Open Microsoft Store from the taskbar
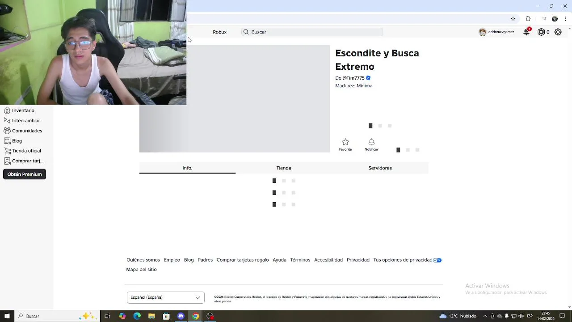This screenshot has width=572, height=322. [x=166, y=316]
